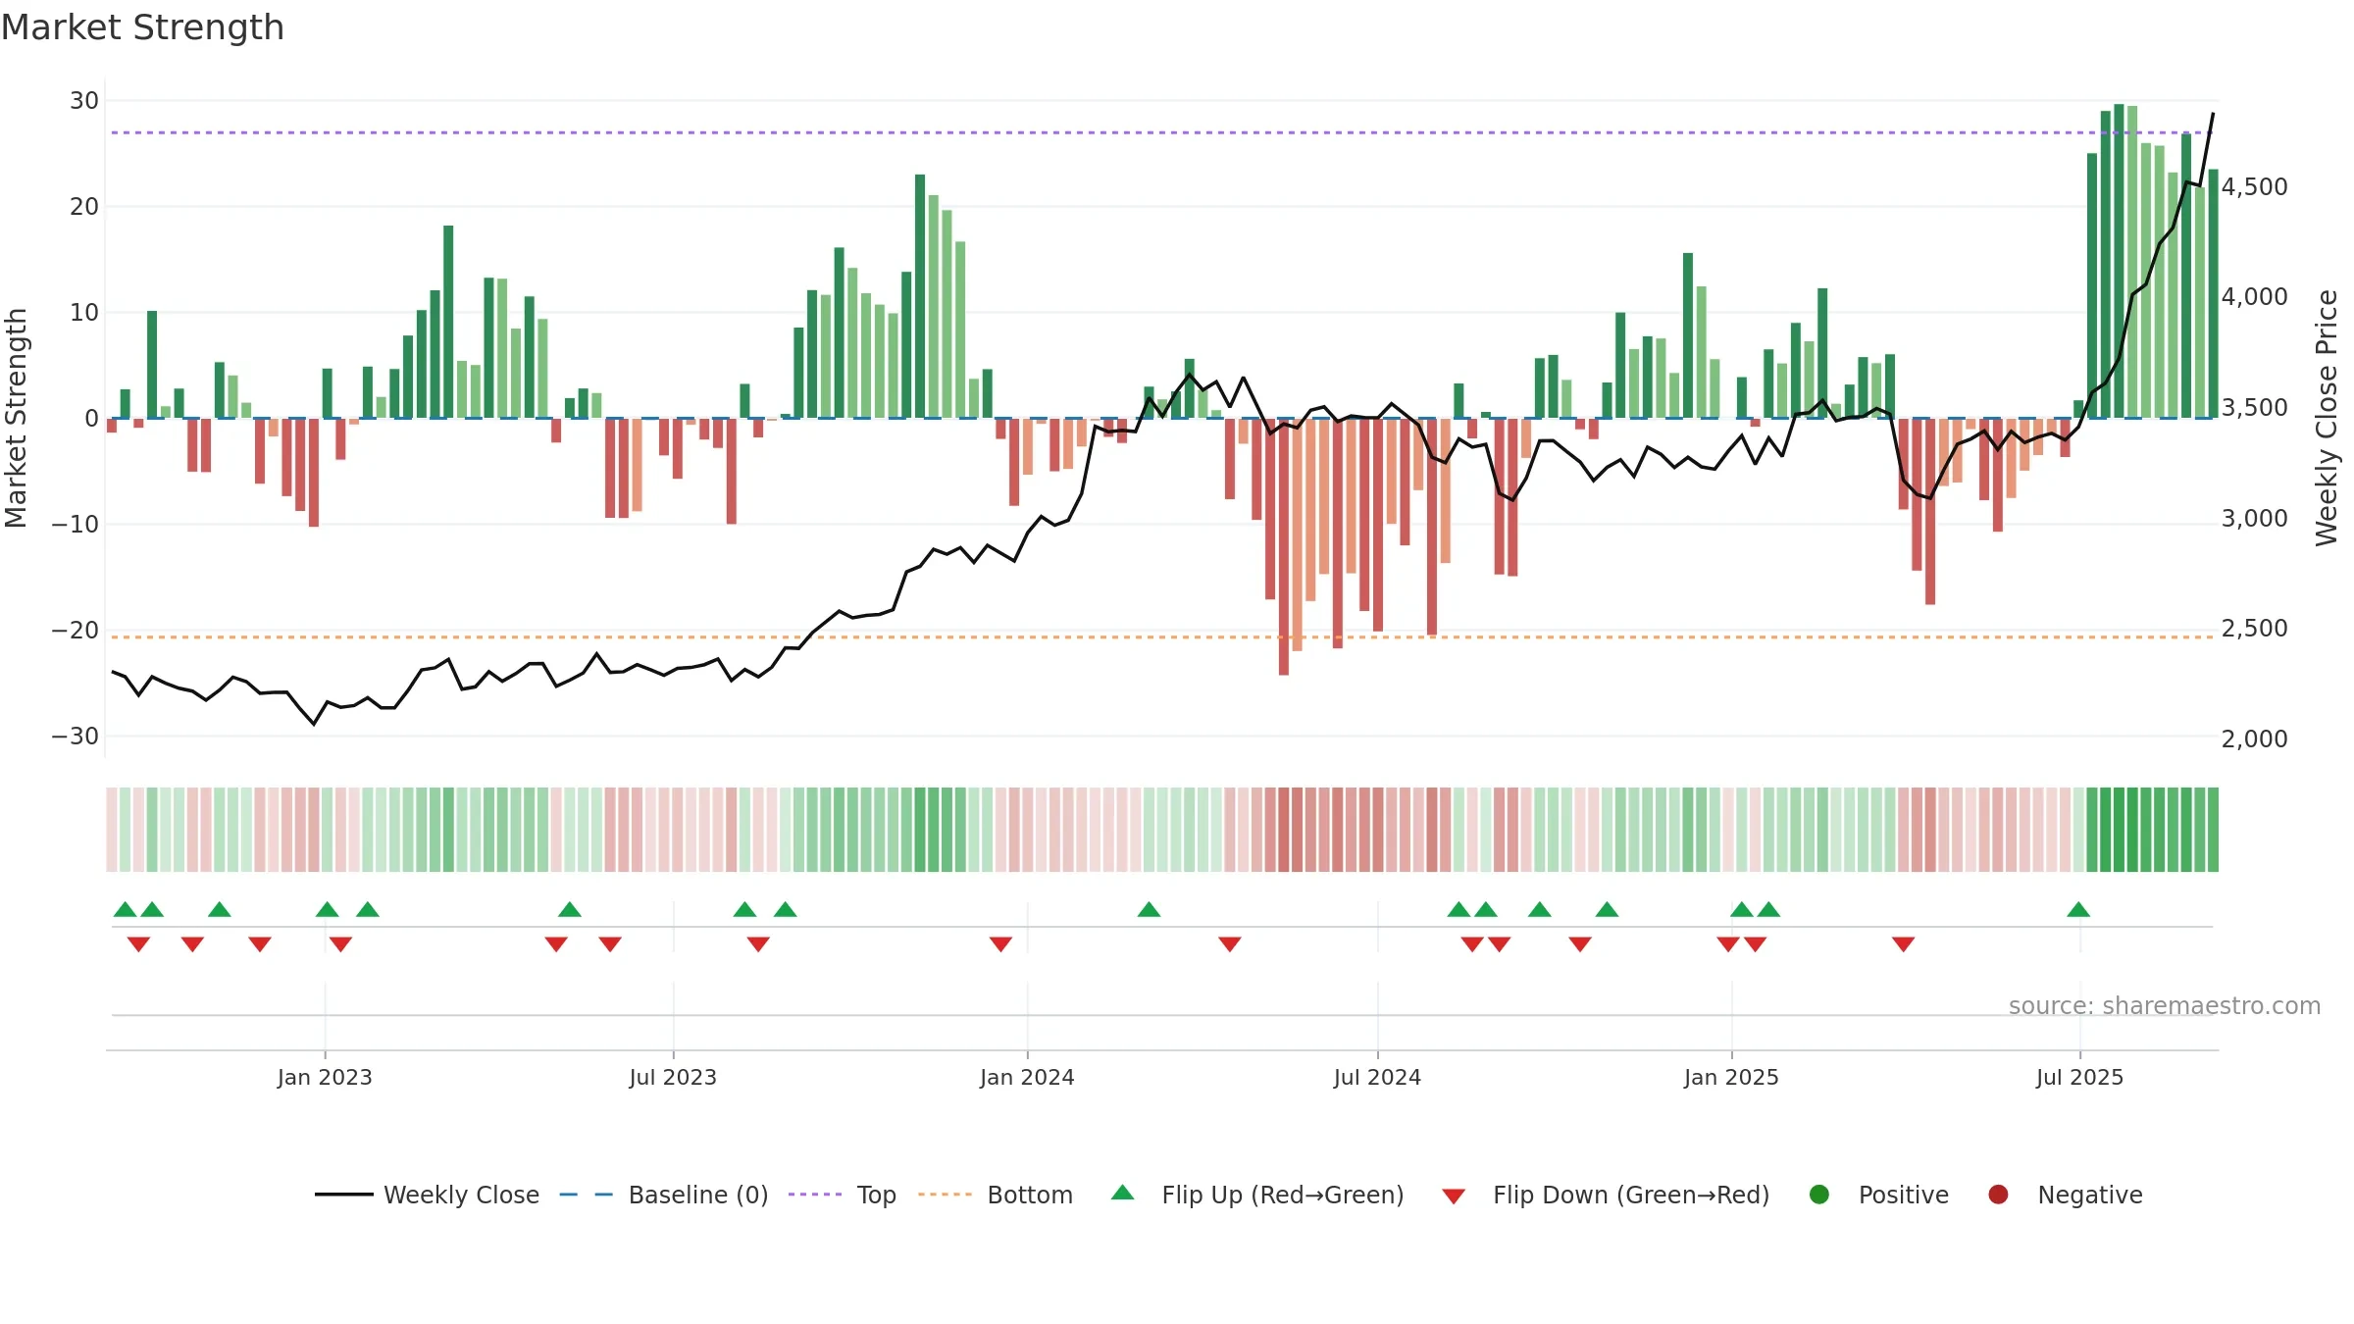Click the purple dotted Top line sample

tap(815, 1195)
